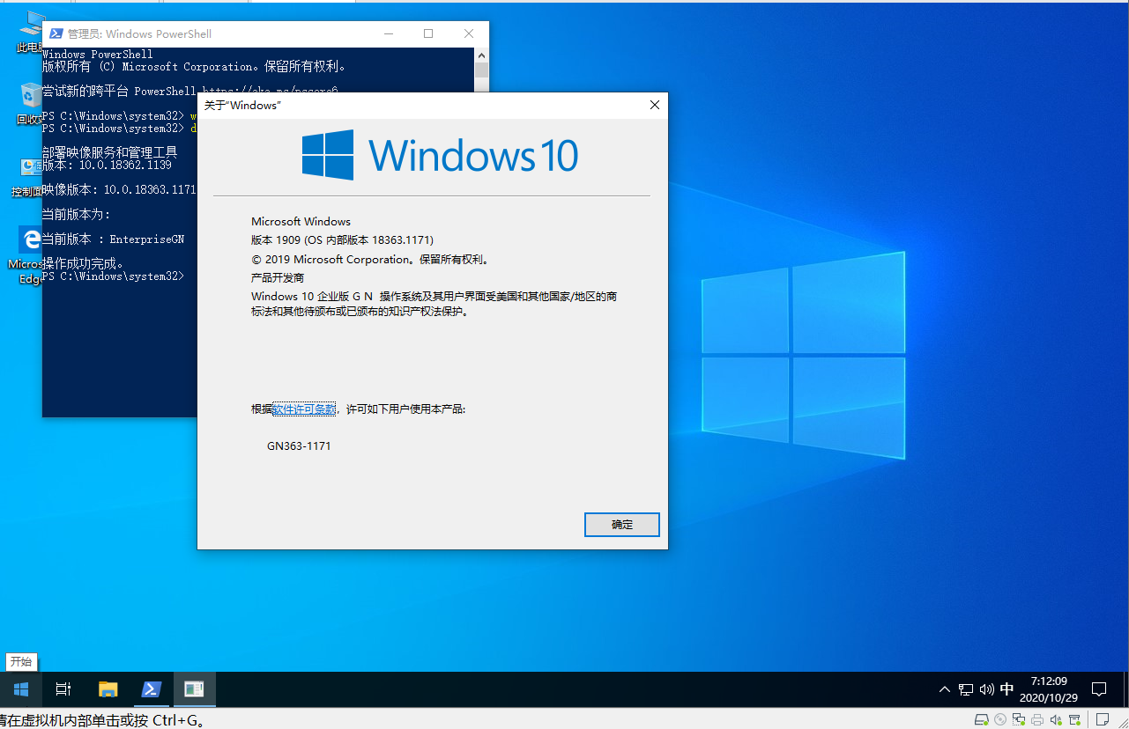This screenshot has height=729, width=1129.
Task: Open the Start menu
Action: tap(20, 689)
